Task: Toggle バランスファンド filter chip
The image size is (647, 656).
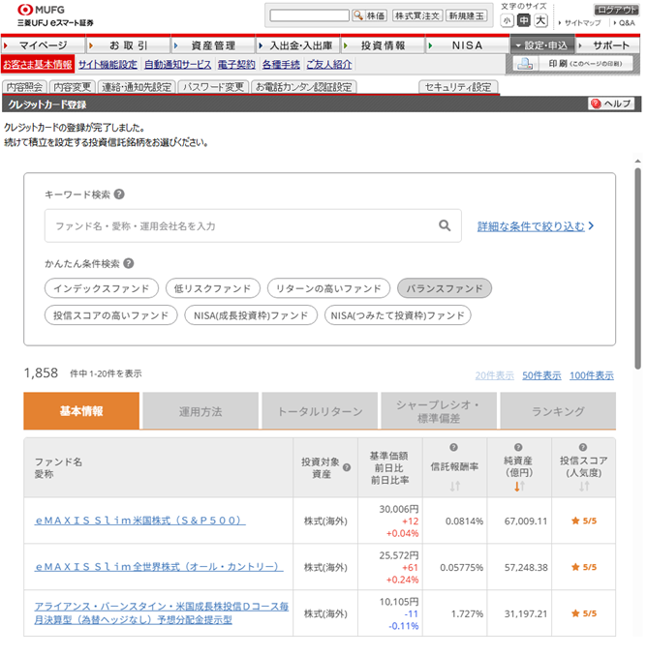Action: point(445,288)
